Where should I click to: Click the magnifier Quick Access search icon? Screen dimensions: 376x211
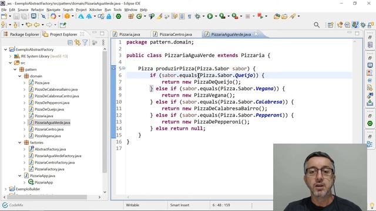pyautogui.click(x=317, y=25)
